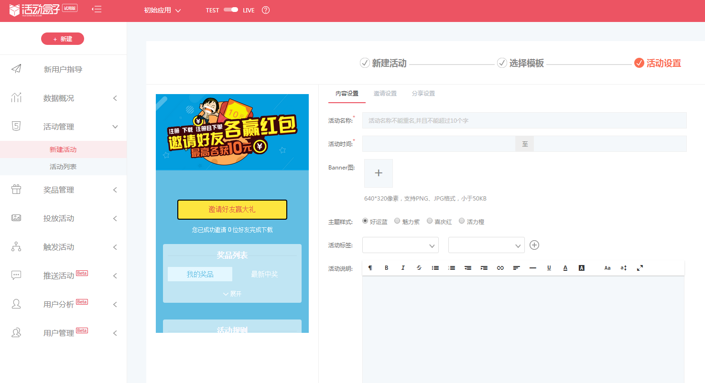
Task: Toggle bold formatting in the activity description editor
Action: pyautogui.click(x=386, y=267)
